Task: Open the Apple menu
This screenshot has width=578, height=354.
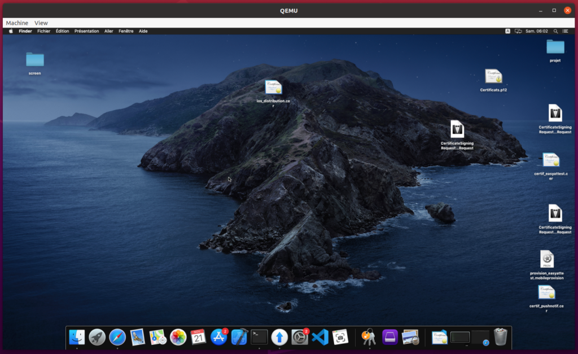Action: point(11,31)
